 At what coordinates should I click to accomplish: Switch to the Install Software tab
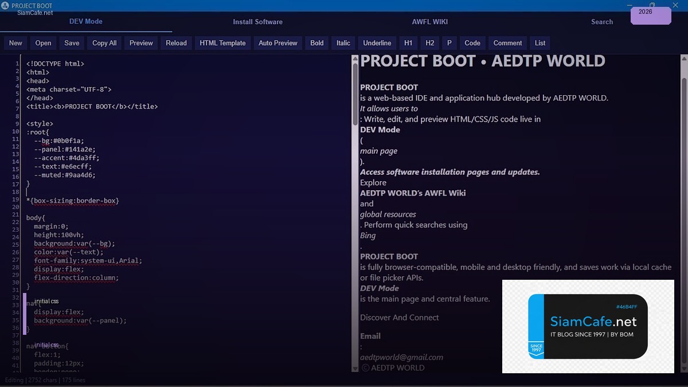(257, 22)
